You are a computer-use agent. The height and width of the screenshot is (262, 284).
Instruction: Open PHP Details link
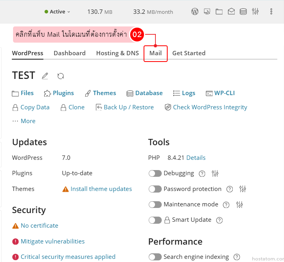(x=196, y=158)
